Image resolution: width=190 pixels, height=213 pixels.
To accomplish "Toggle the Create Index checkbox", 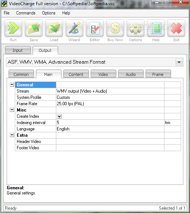I will point(59,116).
